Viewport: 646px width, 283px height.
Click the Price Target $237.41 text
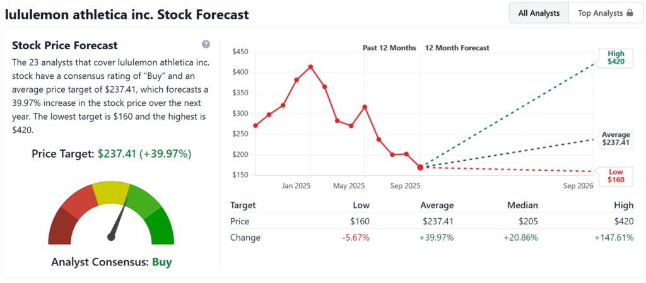(x=112, y=154)
